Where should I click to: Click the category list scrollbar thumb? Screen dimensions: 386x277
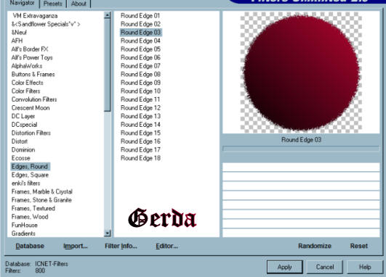pyautogui.click(x=108, y=65)
